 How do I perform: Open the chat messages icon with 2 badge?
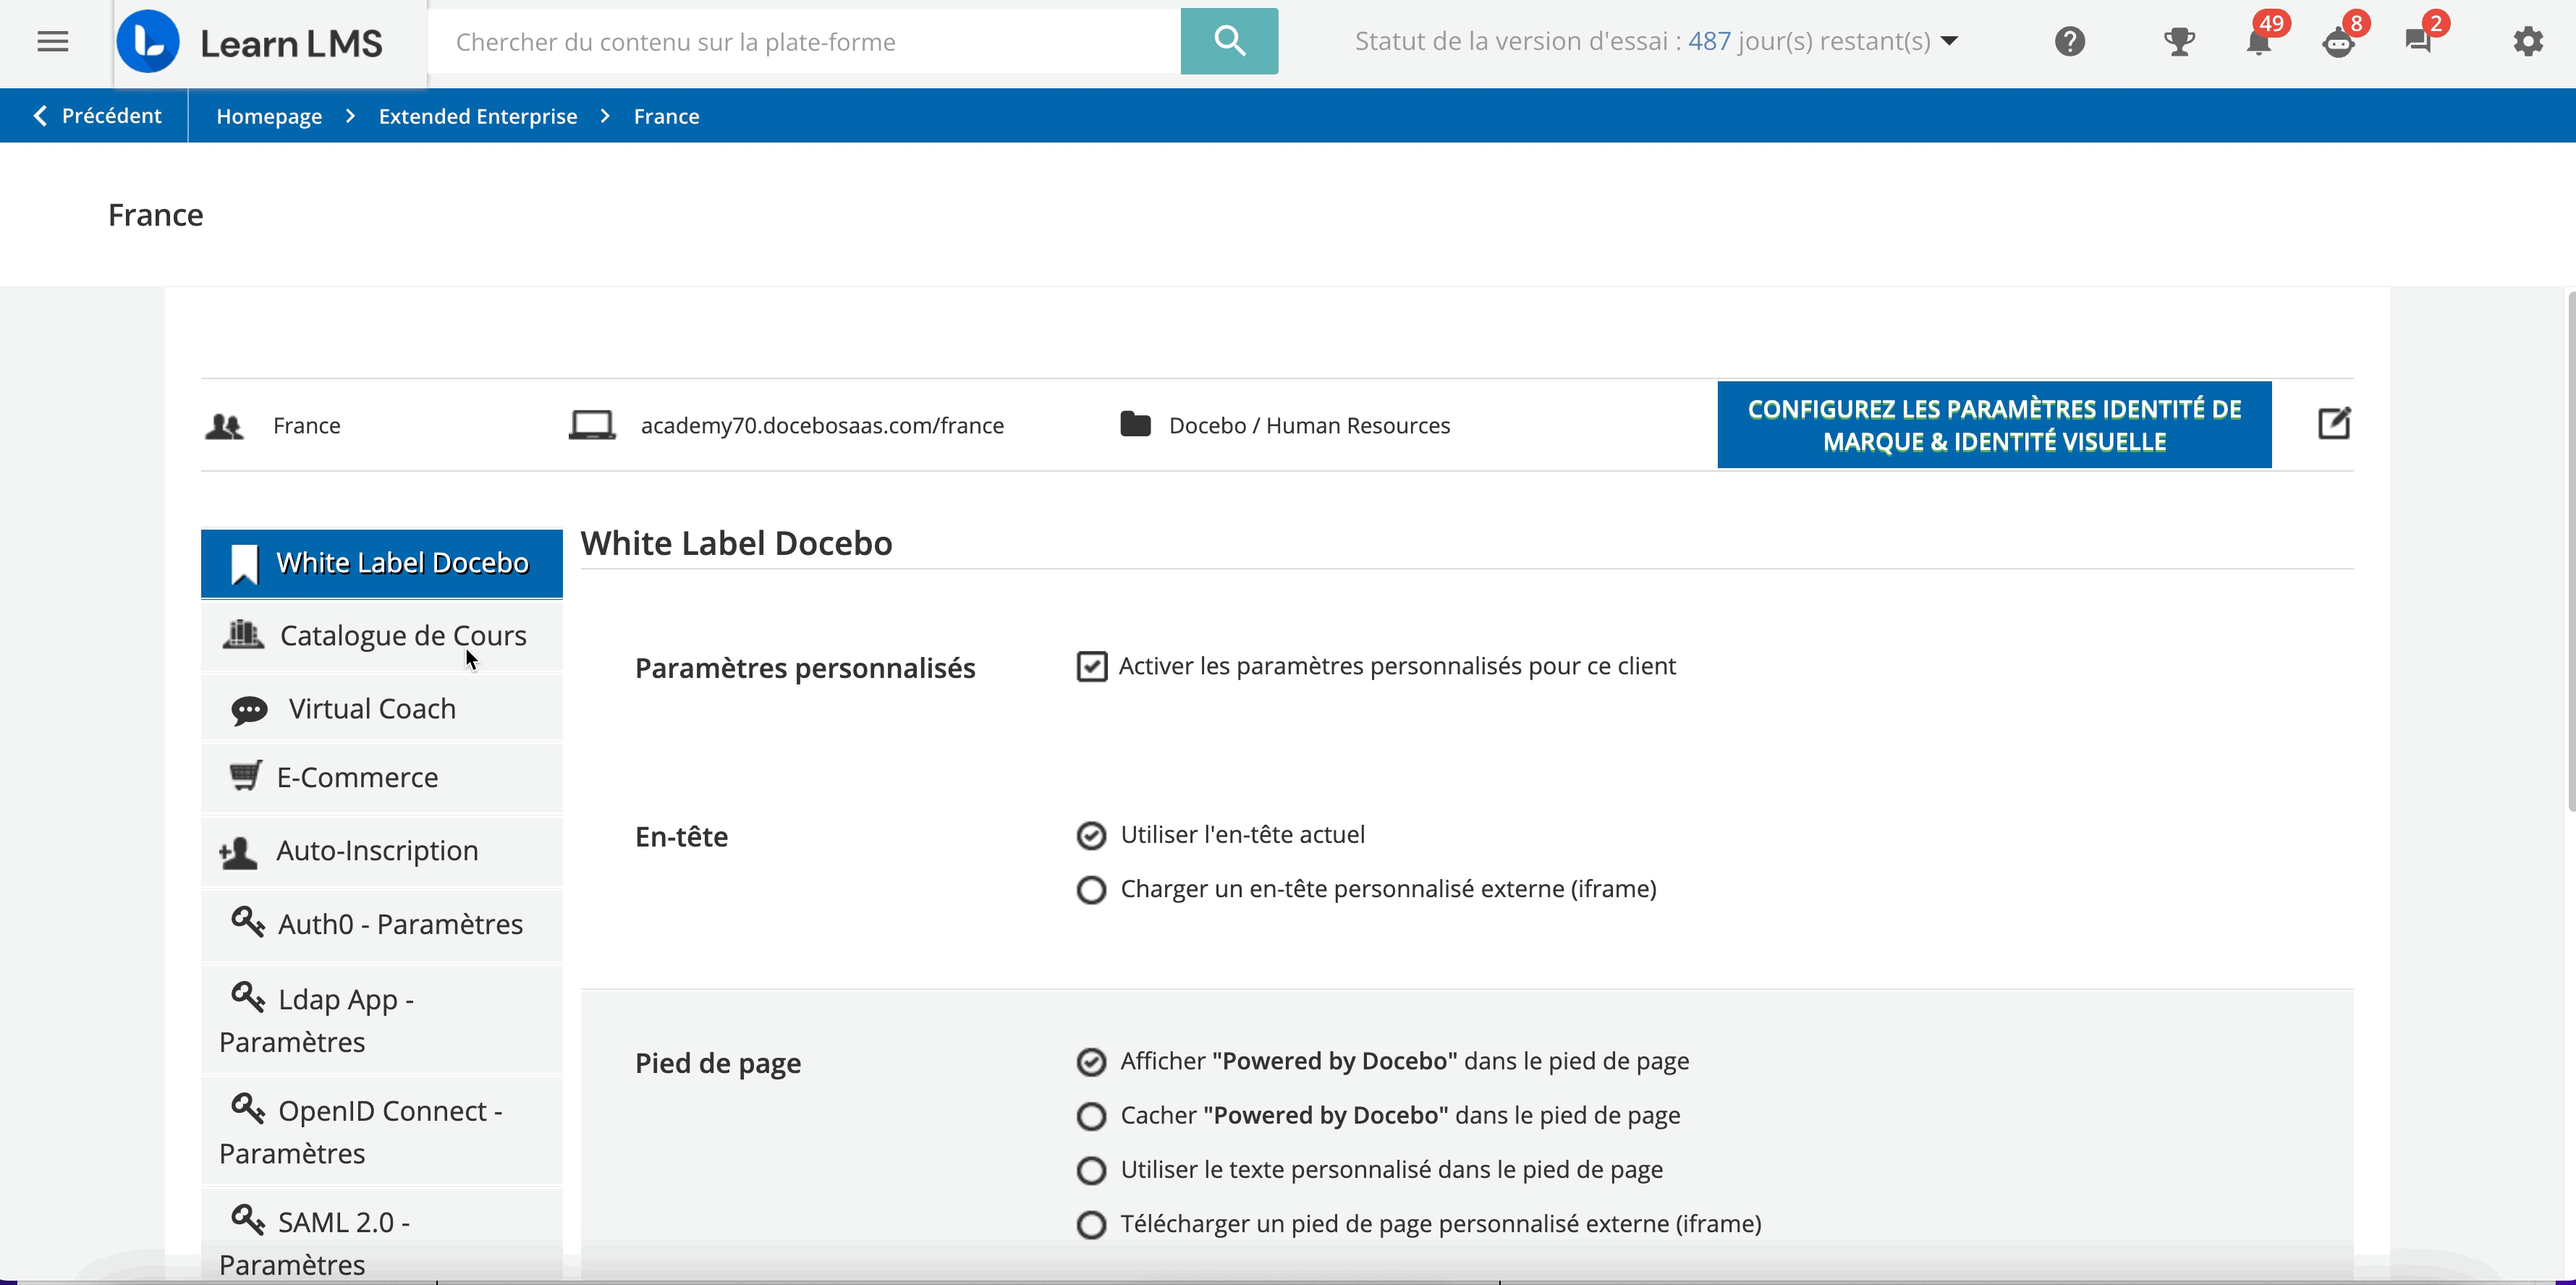click(x=2418, y=42)
